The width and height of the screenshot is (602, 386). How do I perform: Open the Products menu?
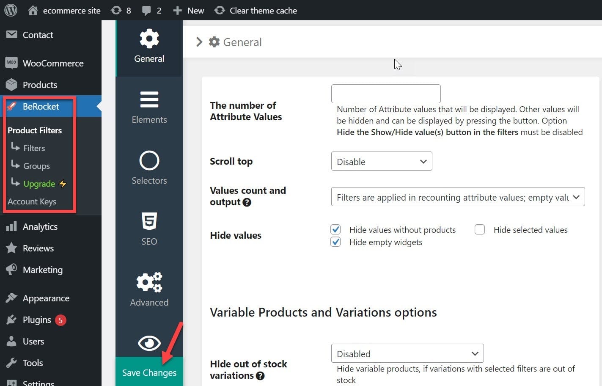[51, 85]
